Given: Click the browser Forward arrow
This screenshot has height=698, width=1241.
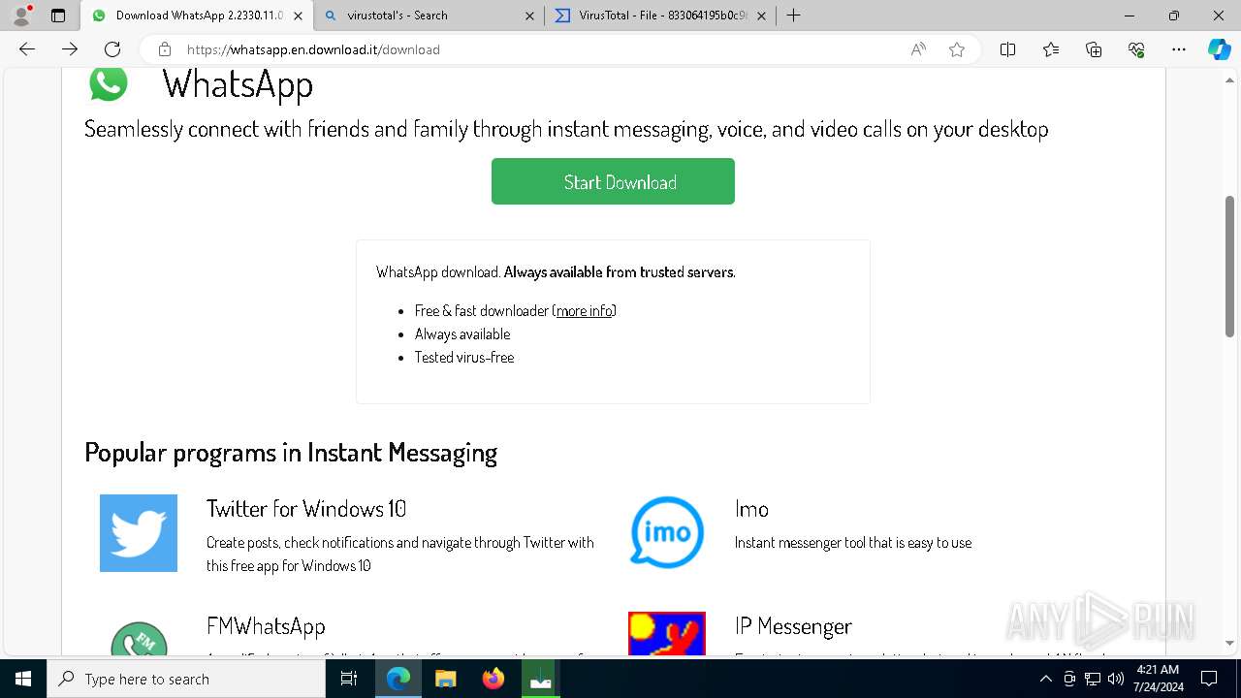Looking at the screenshot, I should point(70,49).
